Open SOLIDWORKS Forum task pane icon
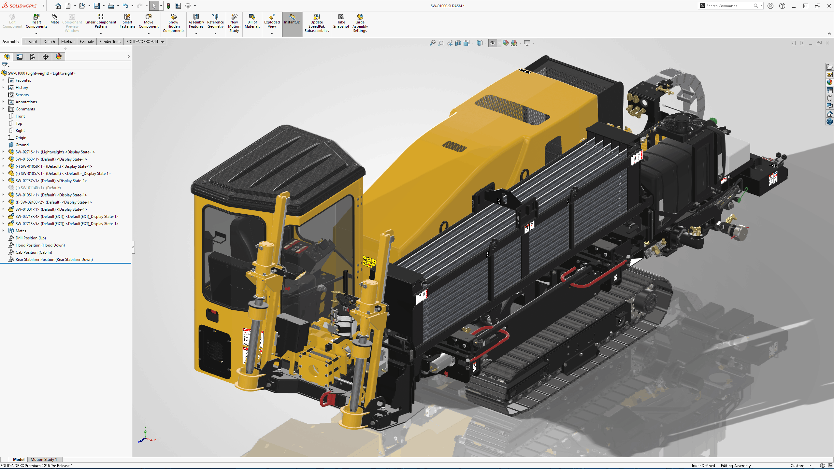 click(x=829, y=106)
